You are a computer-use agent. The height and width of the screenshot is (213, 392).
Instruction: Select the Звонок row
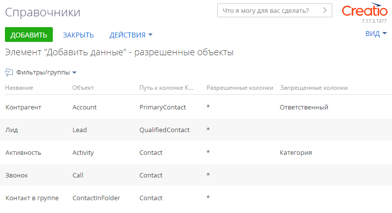point(196,175)
